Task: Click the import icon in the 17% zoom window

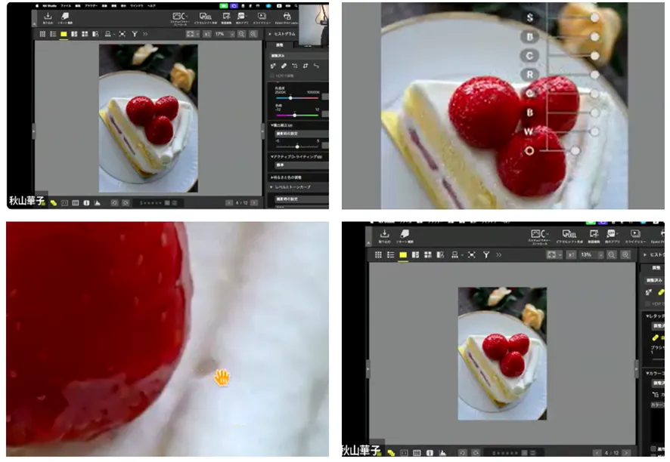Action: pyautogui.click(x=48, y=15)
